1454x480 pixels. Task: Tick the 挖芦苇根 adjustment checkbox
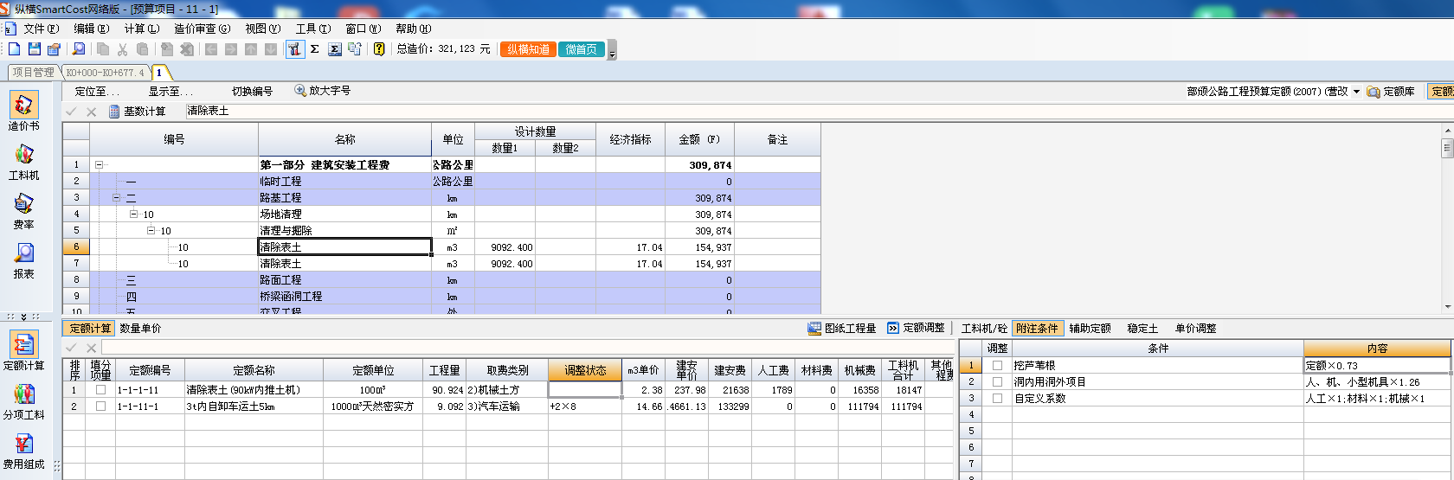(x=997, y=366)
